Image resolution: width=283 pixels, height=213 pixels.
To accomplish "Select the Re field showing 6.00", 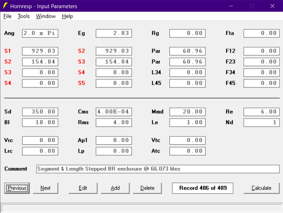I will (x=262, y=112).
